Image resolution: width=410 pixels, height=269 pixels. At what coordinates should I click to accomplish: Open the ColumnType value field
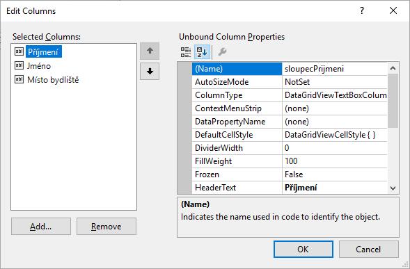(335, 95)
